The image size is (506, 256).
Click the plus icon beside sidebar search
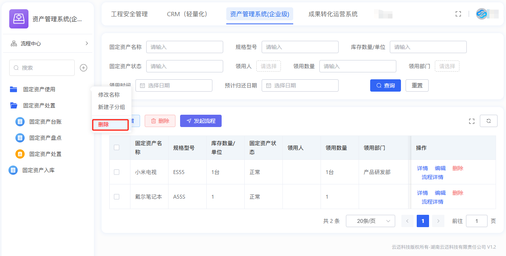tap(83, 68)
